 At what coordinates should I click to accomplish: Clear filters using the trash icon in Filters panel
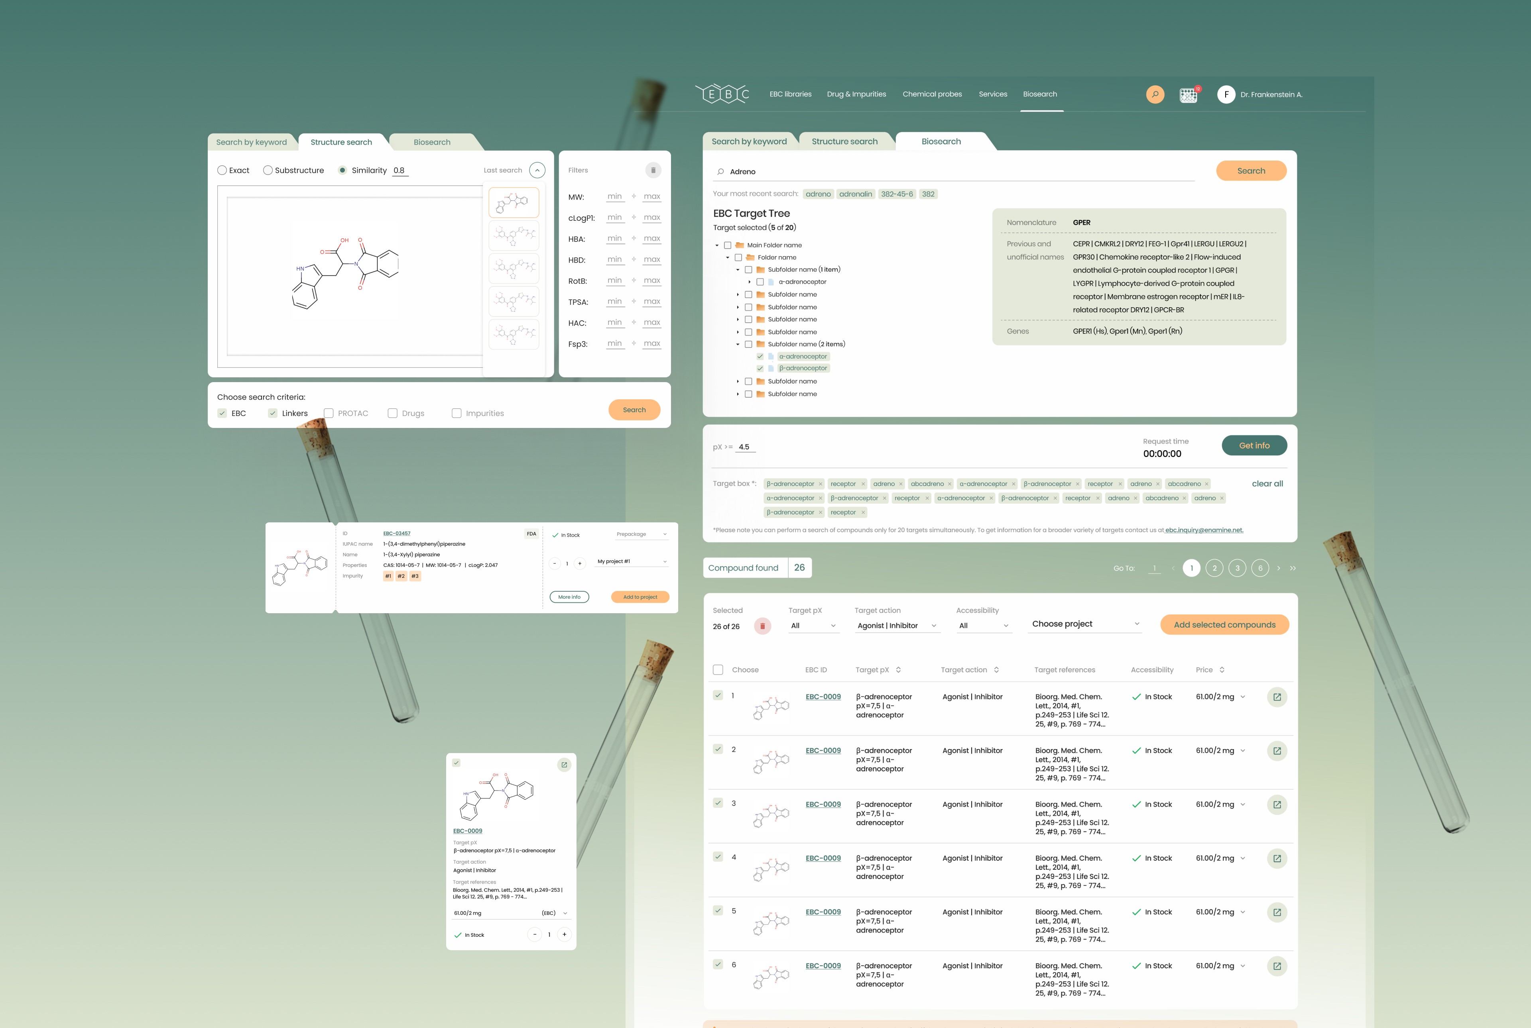[x=653, y=170]
